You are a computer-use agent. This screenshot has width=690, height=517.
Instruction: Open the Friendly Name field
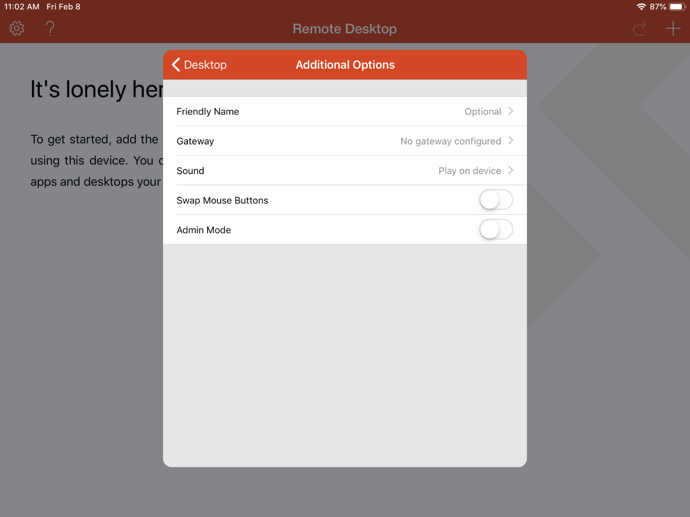[345, 111]
